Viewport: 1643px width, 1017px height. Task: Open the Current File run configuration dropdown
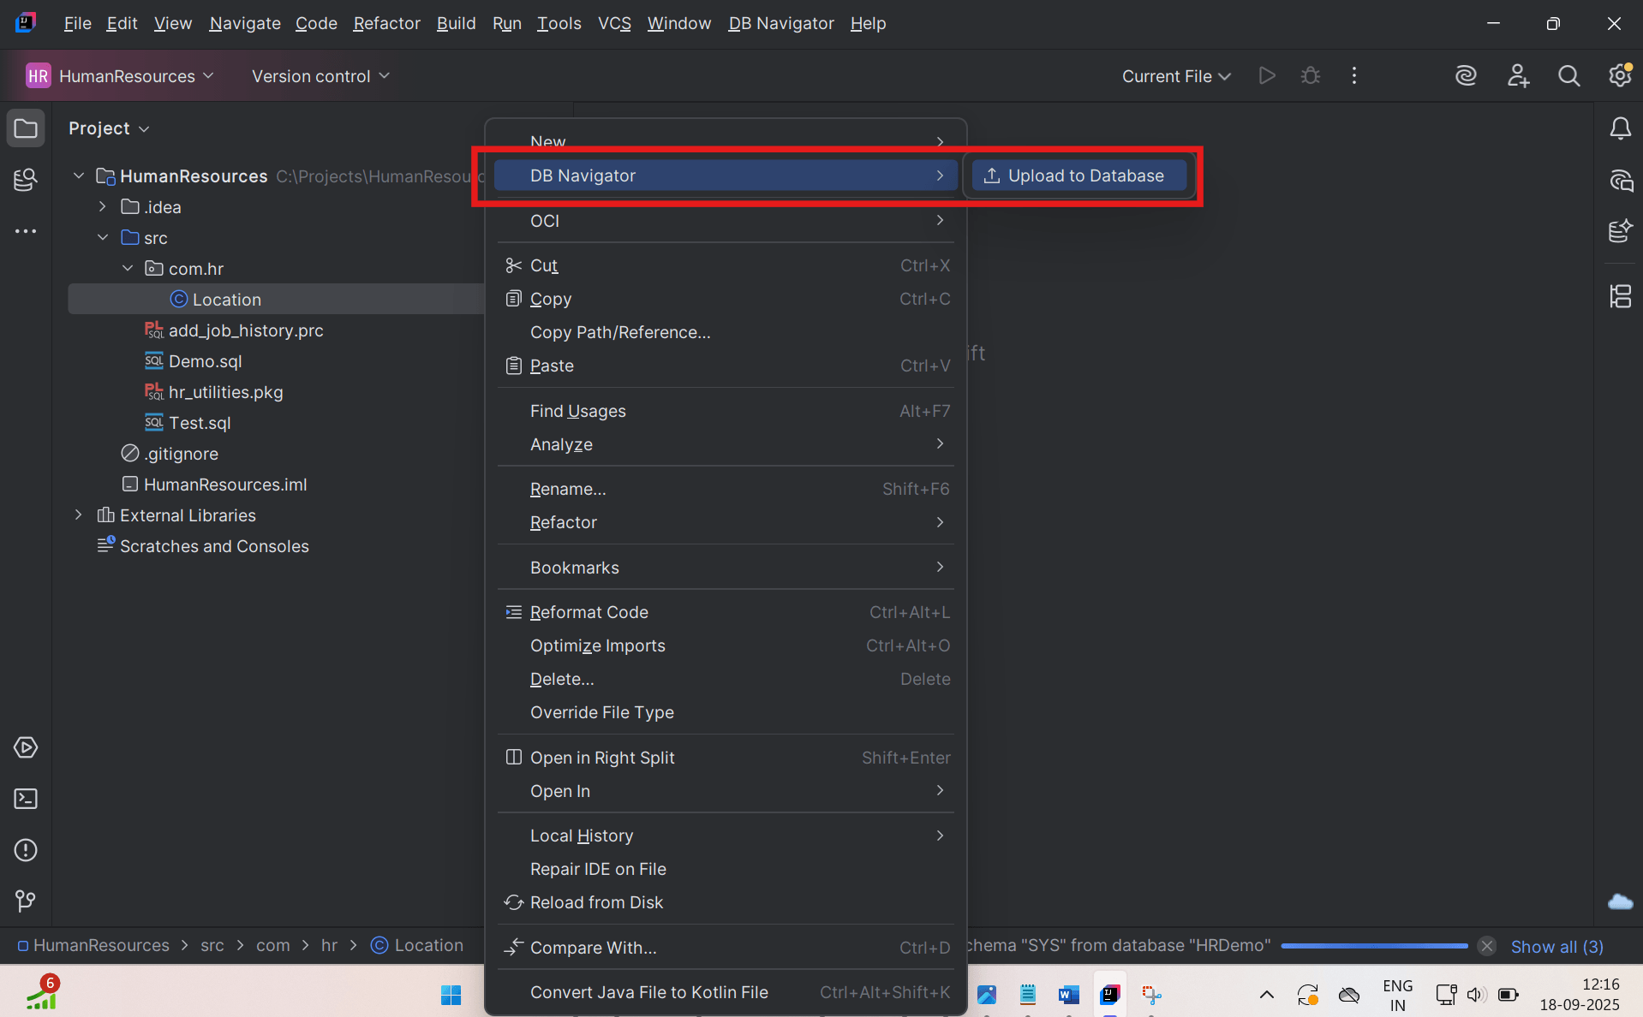[x=1175, y=75]
